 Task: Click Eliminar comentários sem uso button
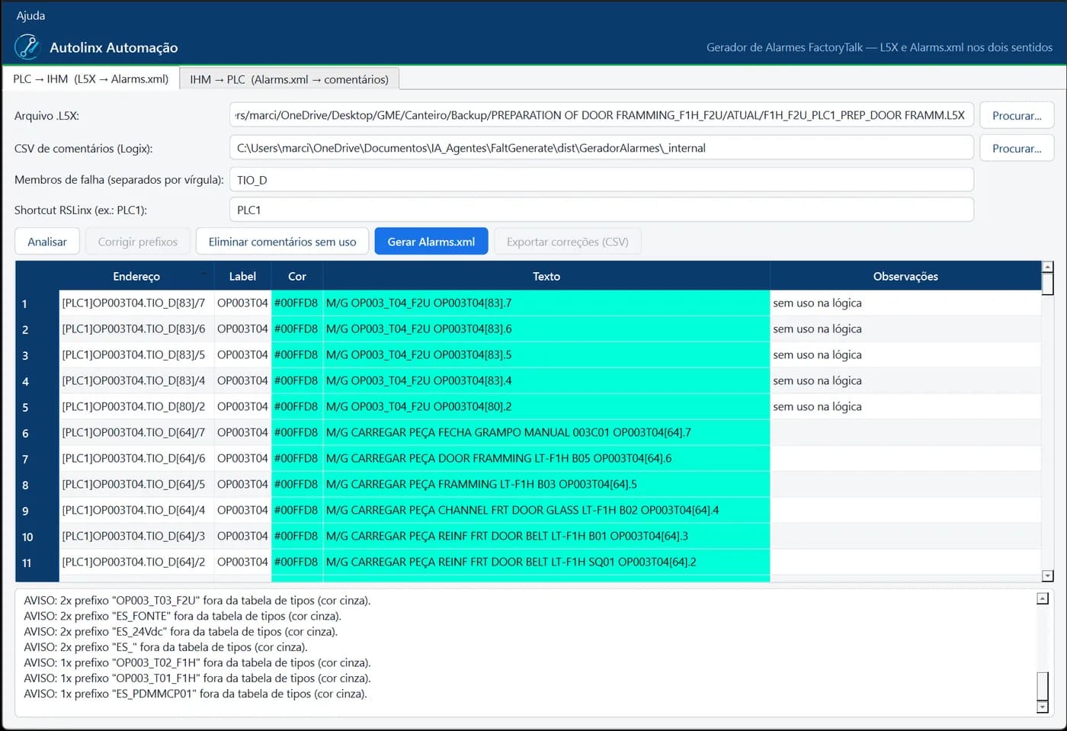[282, 242]
